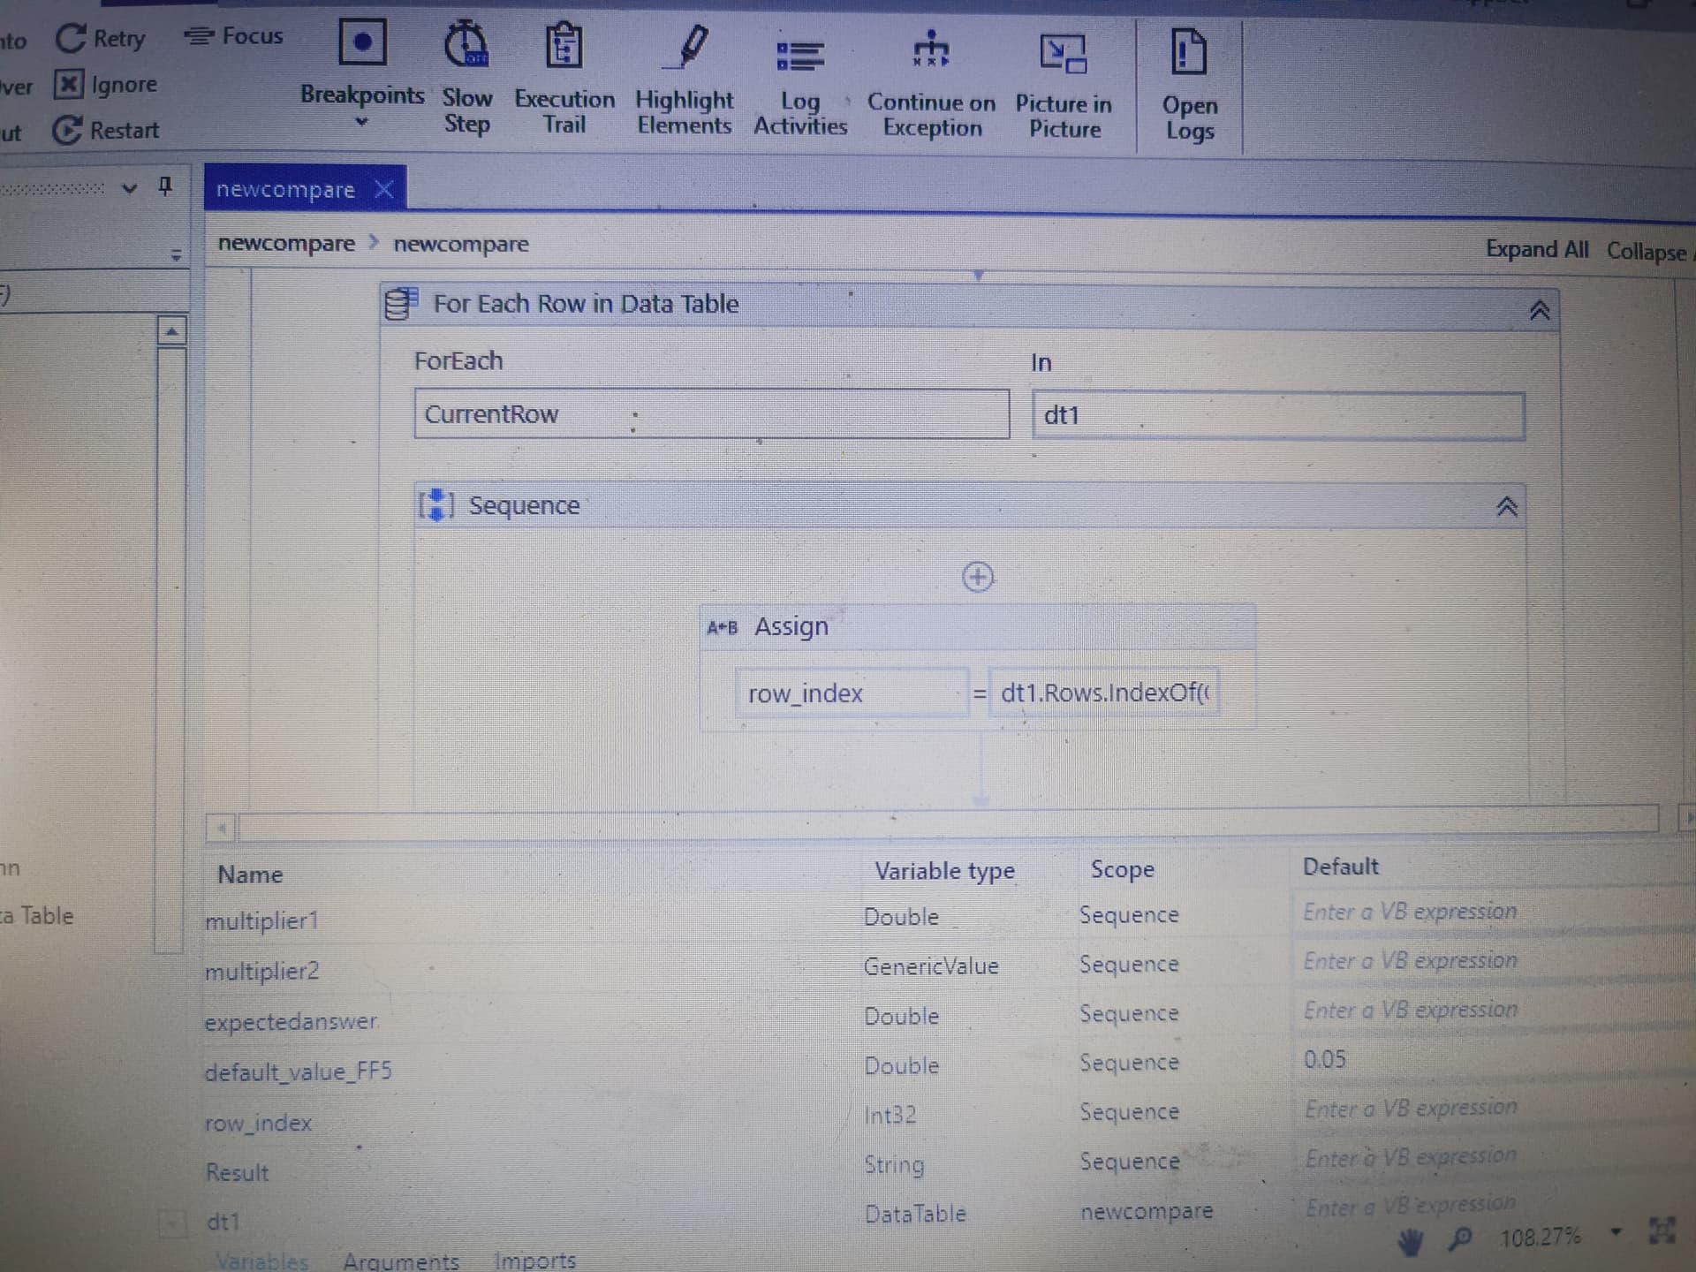The image size is (1696, 1272).
Task: Open the Arguments panel tab
Action: (401, 1261)
